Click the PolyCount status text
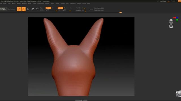 (x=36, y=1)
